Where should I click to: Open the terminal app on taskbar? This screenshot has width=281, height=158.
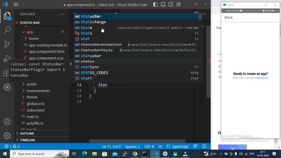click(145, 154)
